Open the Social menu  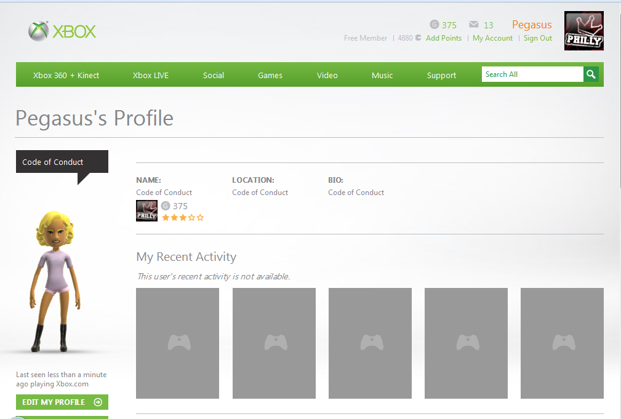(214, 75)
